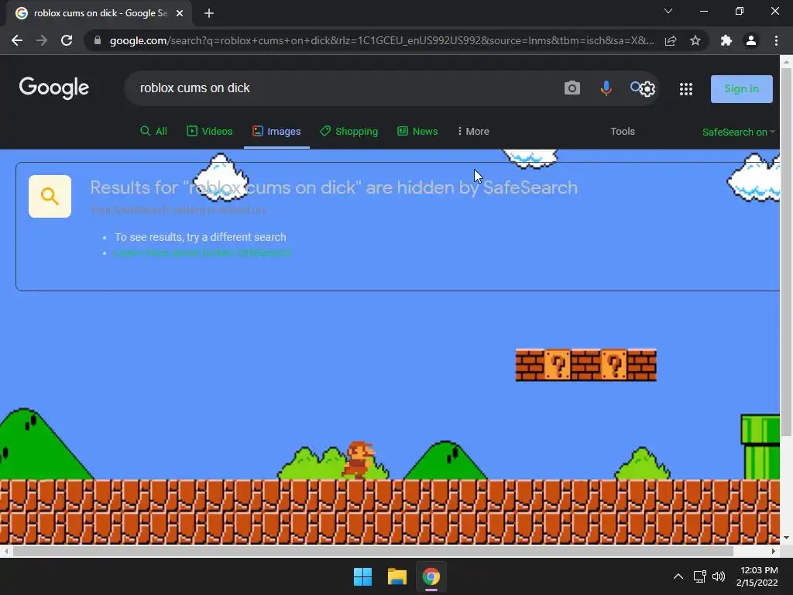Open the Windows Start menu
Screen dimensions: 793x595
coord(362,576)
